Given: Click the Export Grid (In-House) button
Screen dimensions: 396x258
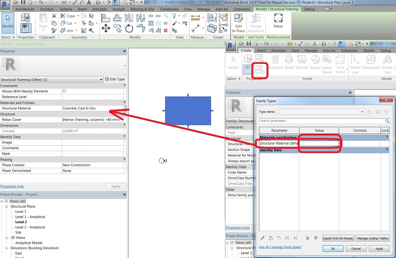Looking at the screenshot, I should coord(338,238).
